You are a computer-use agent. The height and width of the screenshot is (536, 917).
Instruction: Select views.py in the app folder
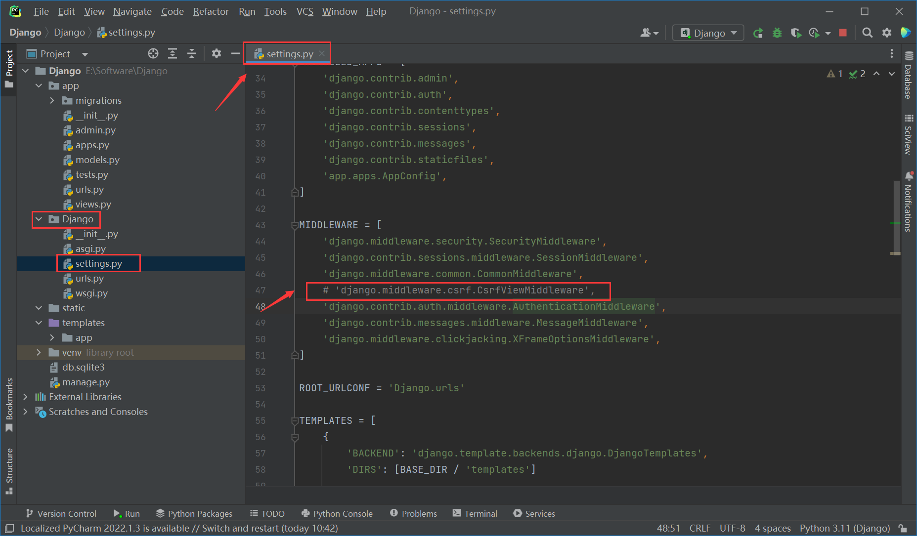93,204
